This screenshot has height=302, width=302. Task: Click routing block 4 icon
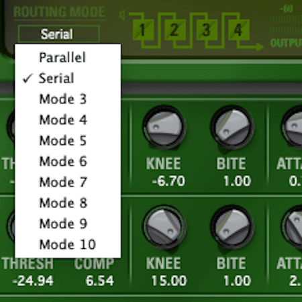(x=239, y=30)
